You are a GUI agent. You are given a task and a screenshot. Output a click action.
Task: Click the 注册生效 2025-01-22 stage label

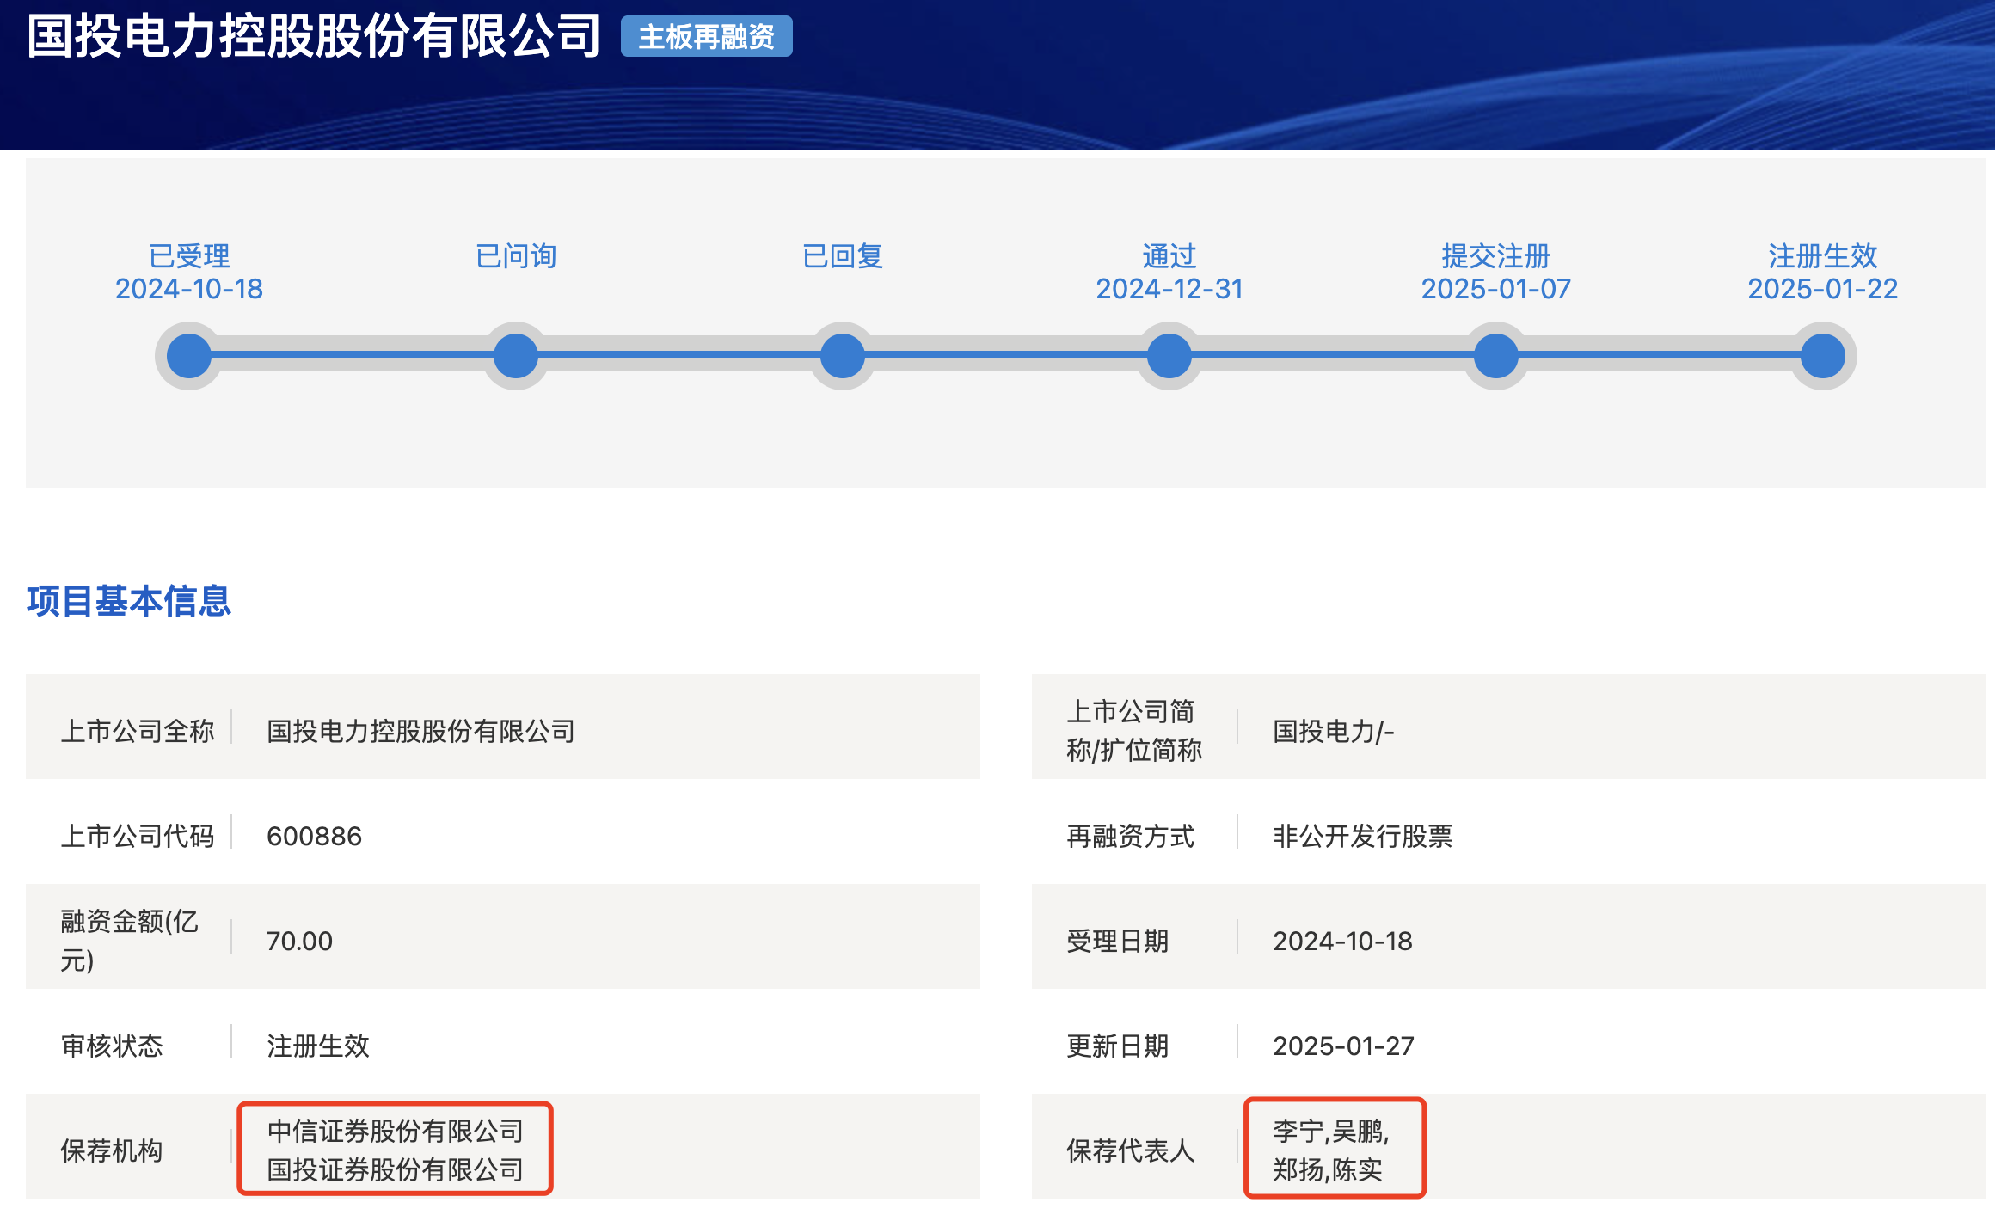1823,272
